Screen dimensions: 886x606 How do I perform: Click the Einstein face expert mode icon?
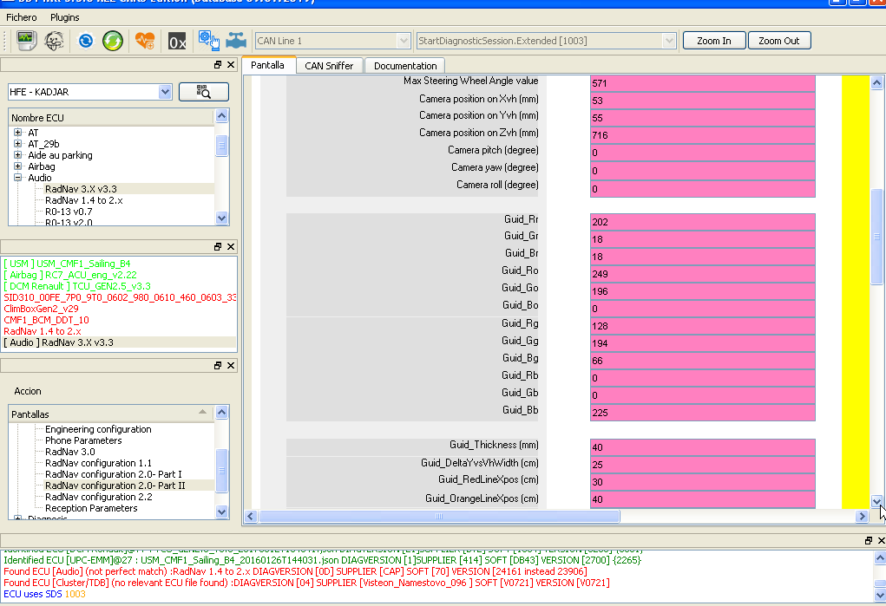point(54,41)
